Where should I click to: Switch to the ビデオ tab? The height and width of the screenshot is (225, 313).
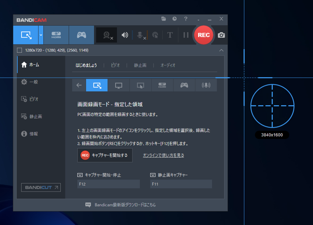[116, 65]
